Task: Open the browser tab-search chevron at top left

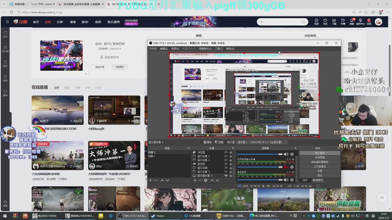Action: [x=4, y=4]
